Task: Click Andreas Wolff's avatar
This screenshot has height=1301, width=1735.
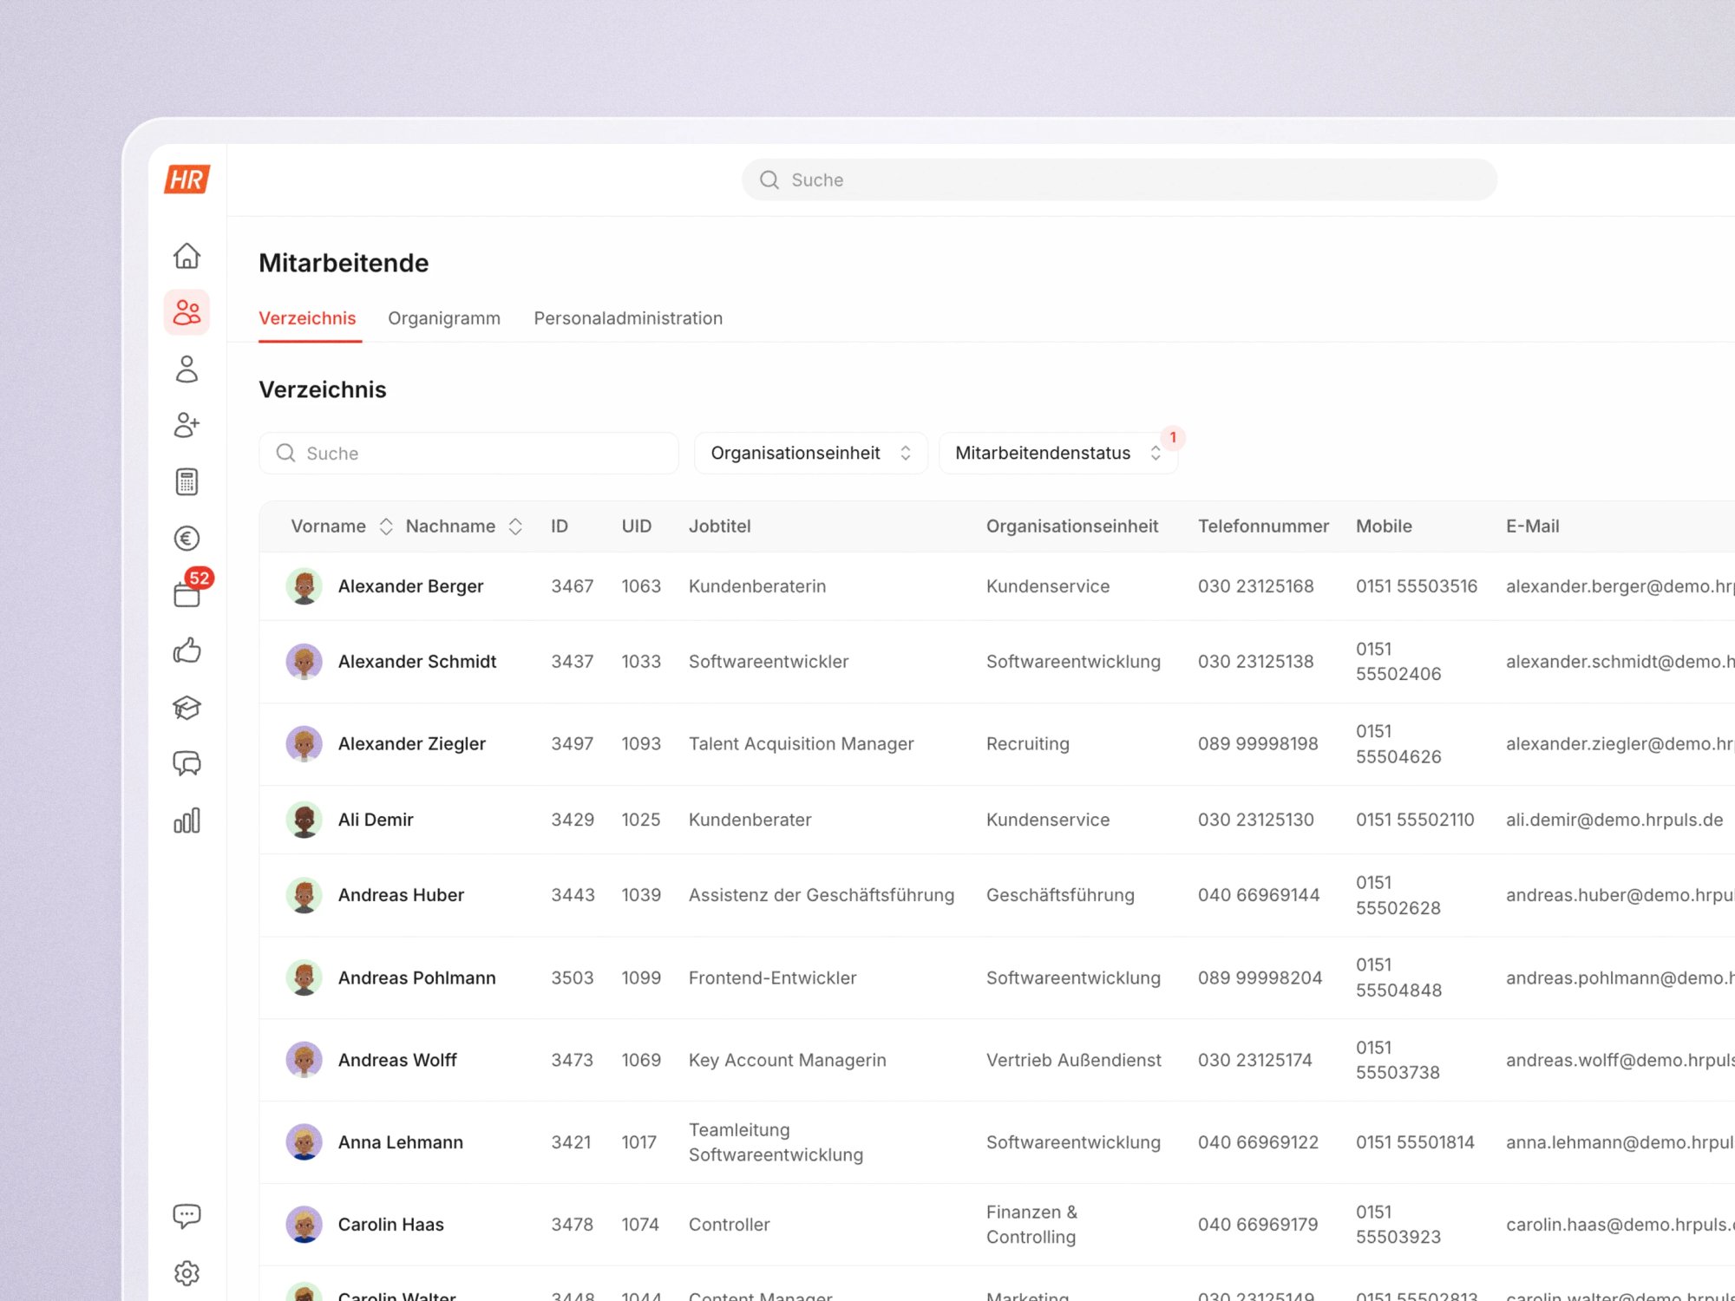Action: pos(304,1060)
